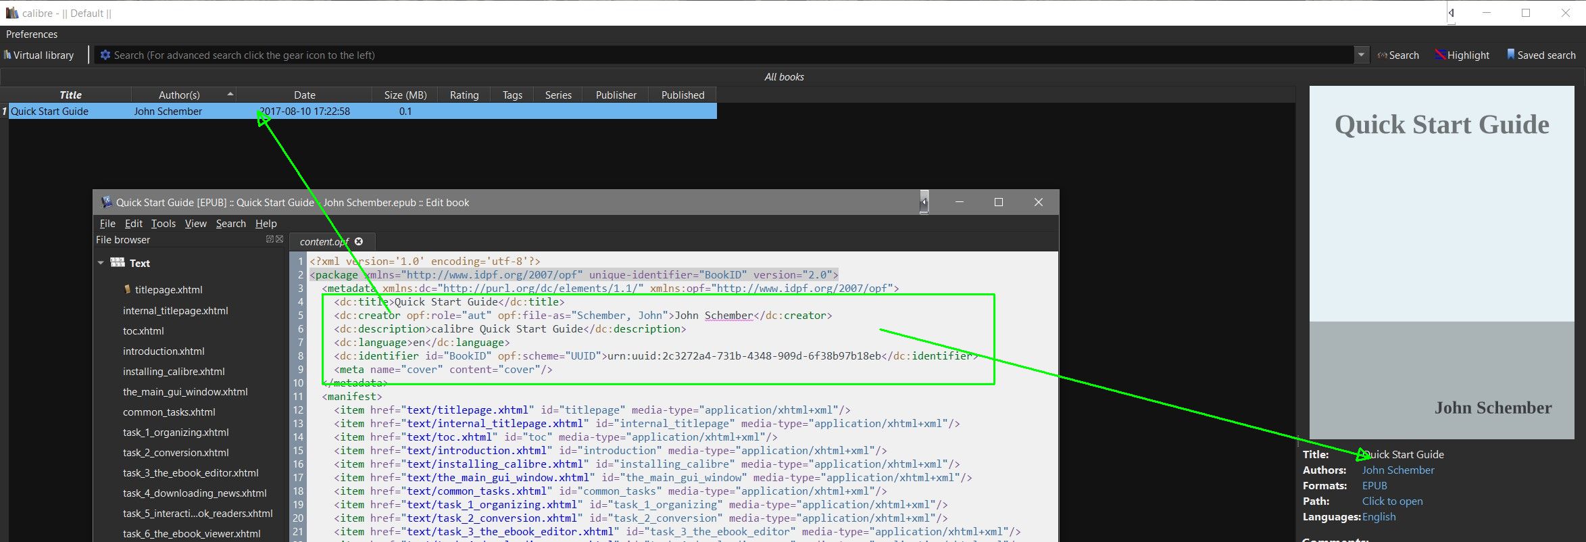1586x542 pixels.
Task: Open the Saved search button
Action: point(1541,55)
